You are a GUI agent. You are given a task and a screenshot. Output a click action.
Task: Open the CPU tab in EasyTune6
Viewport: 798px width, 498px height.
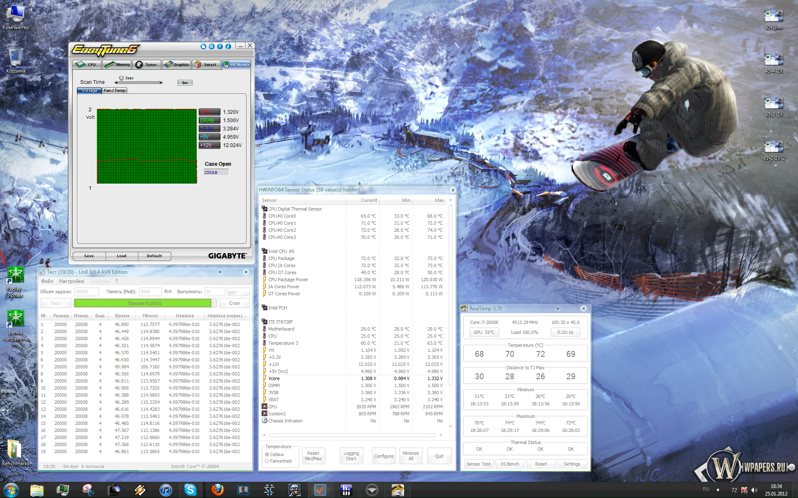coord(87,64)
